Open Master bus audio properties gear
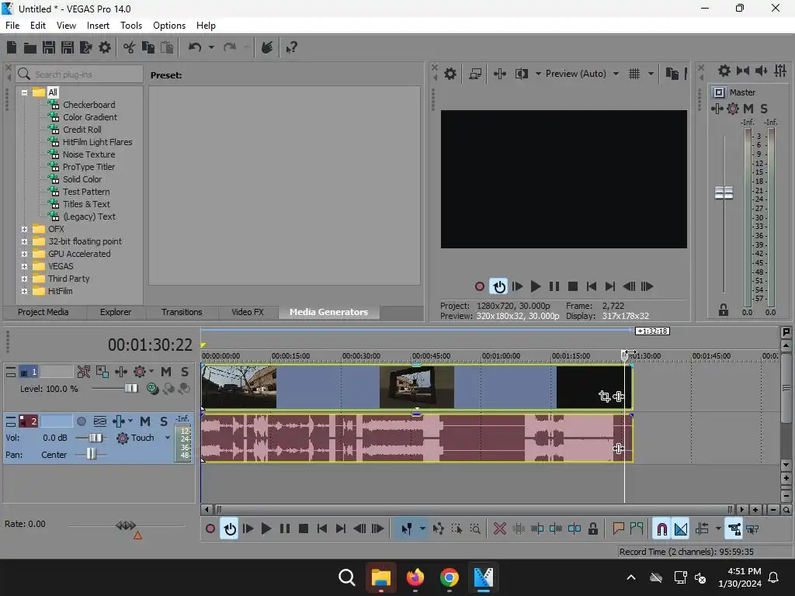 tap(724, 71)
